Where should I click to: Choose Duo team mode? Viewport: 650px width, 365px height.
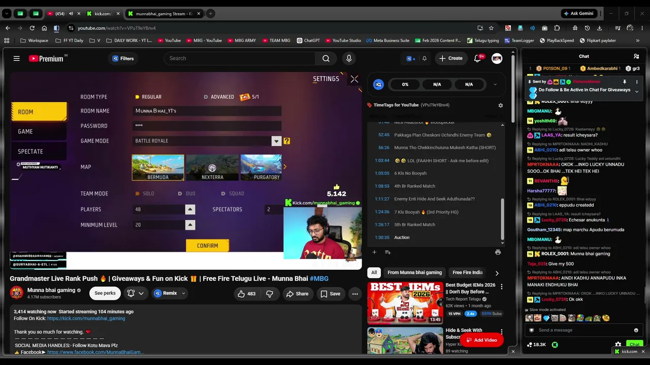tap(186, 194)
